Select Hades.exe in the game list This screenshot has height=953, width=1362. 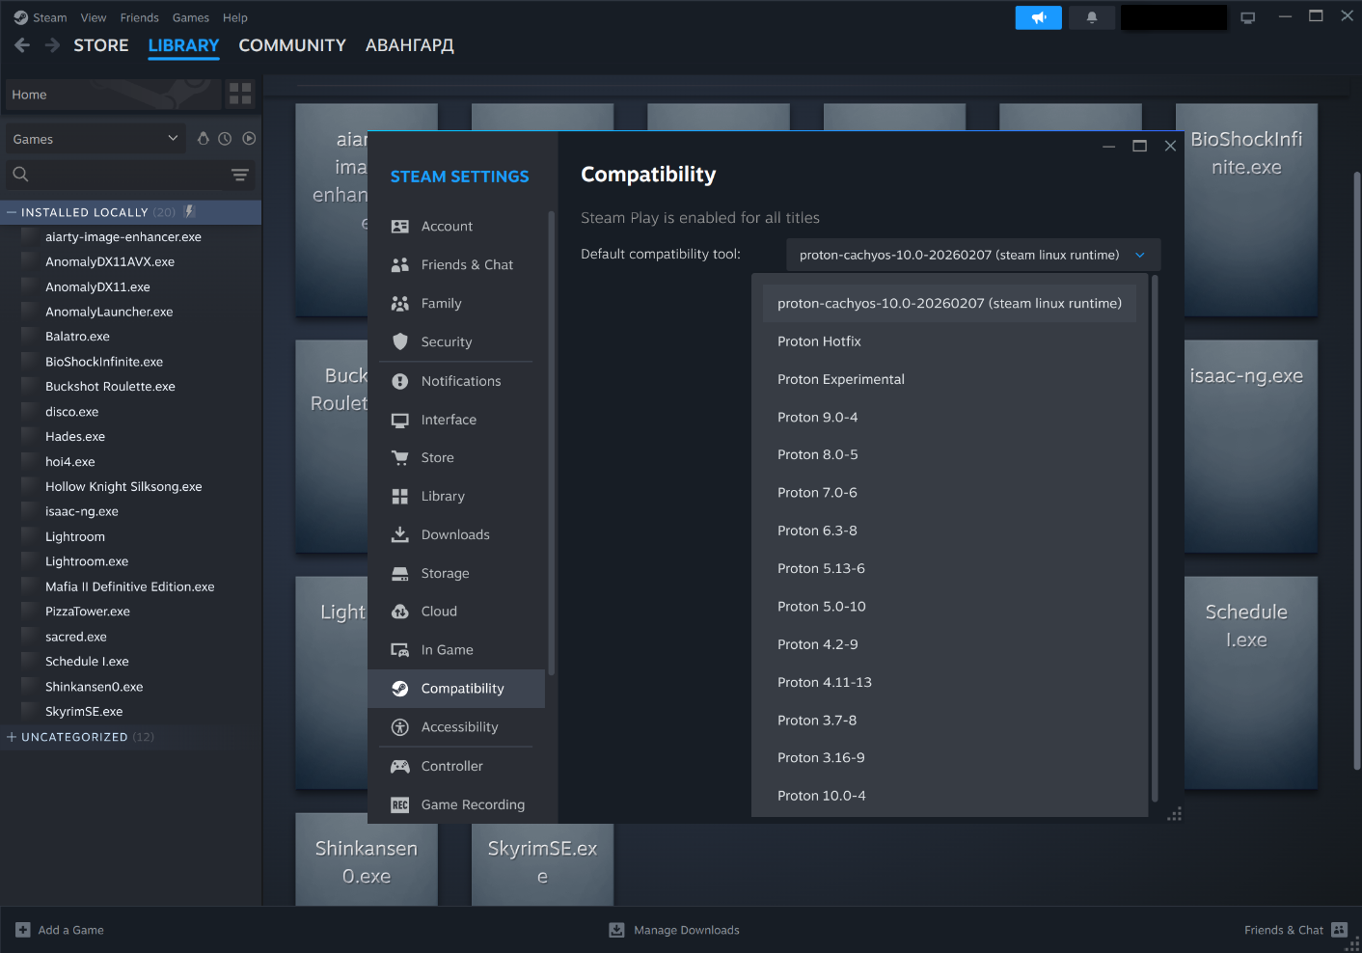75,437
